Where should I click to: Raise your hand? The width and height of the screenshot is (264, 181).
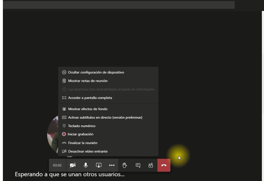tap(125, 166)
